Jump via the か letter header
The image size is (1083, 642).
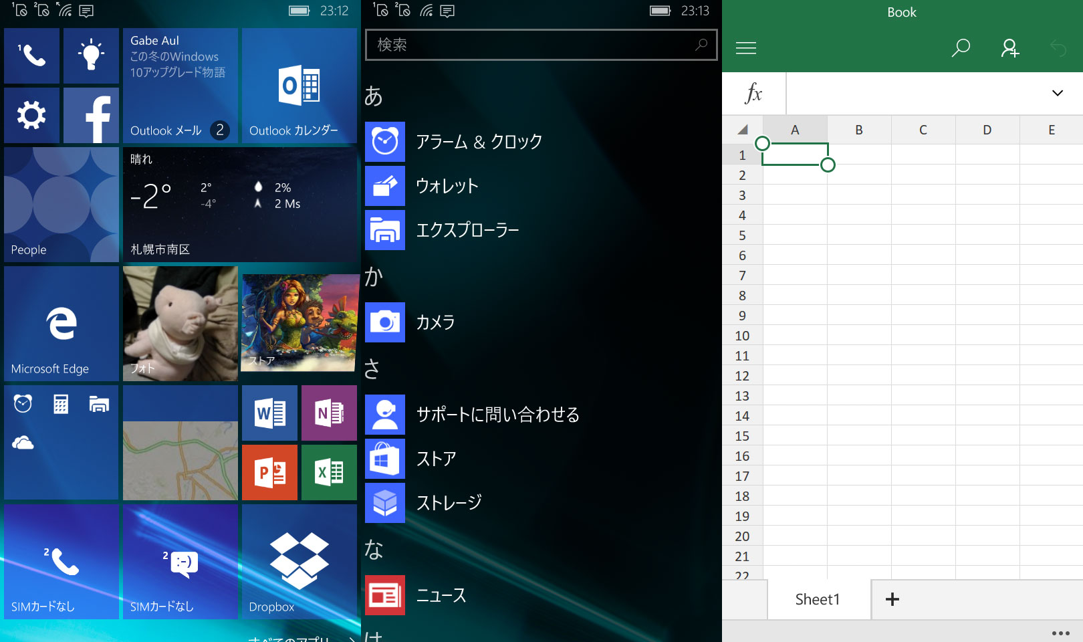click(374, 276)
